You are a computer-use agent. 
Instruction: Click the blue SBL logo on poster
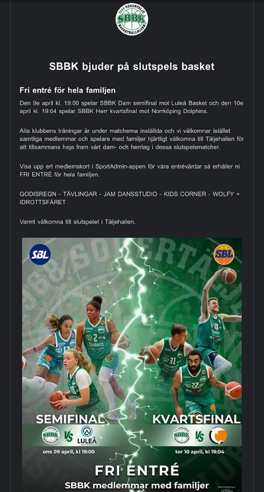point(40,254)
